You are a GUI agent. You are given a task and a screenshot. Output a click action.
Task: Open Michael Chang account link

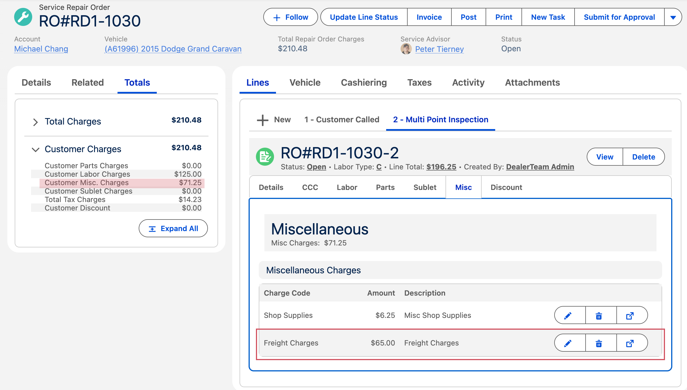point(41,49)
